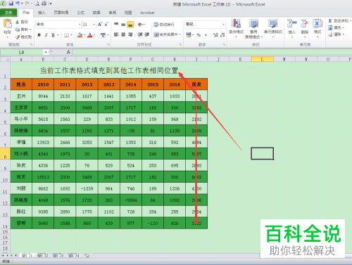Toggle Align Text Right
This screenshot has width=352, height=265.
130,34
